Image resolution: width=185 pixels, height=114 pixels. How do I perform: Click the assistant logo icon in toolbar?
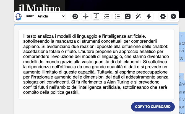point(19,17)
